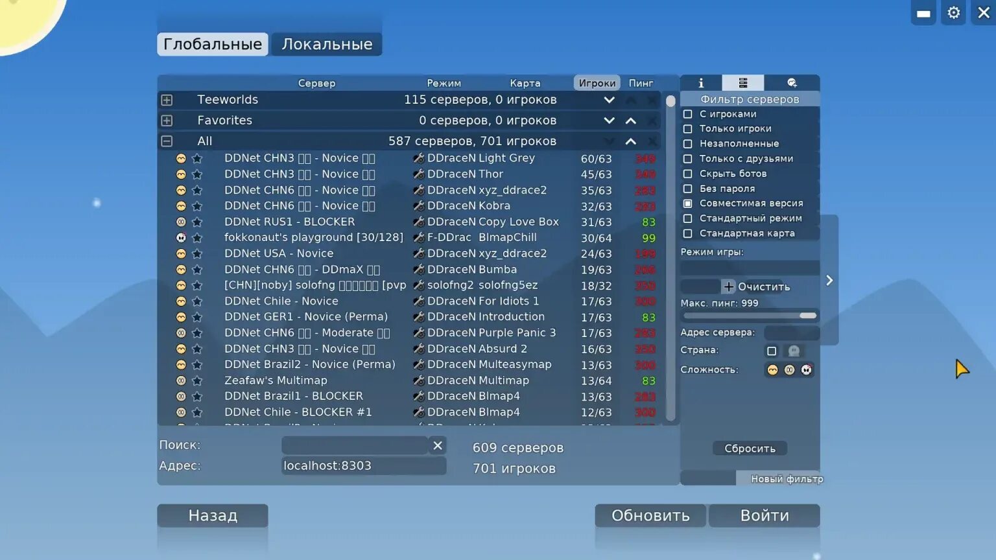Toggle the Страна country filter checkbox

point(772,351)
